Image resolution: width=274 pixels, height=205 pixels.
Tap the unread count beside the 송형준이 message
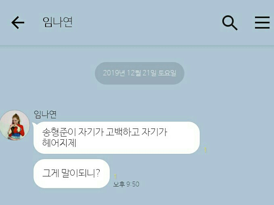click(205, 150)
